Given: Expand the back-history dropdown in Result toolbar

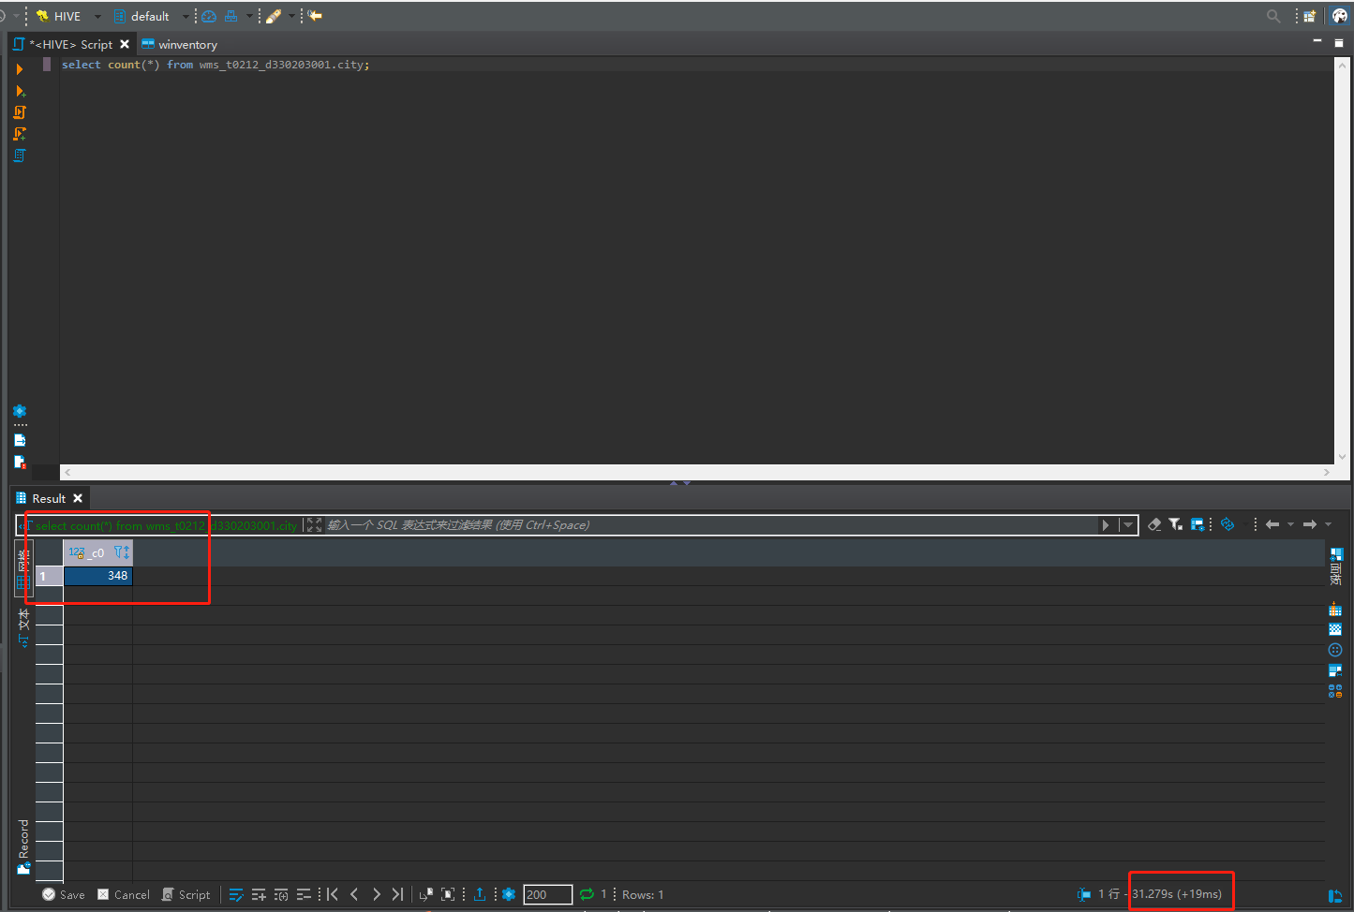Looking at the screenshot, I should [x=1291, y=524].
